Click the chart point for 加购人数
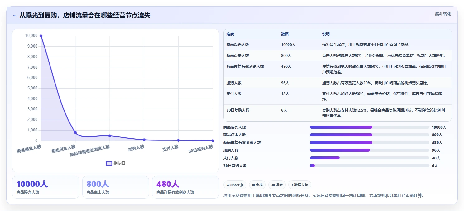 coord(144,140)
